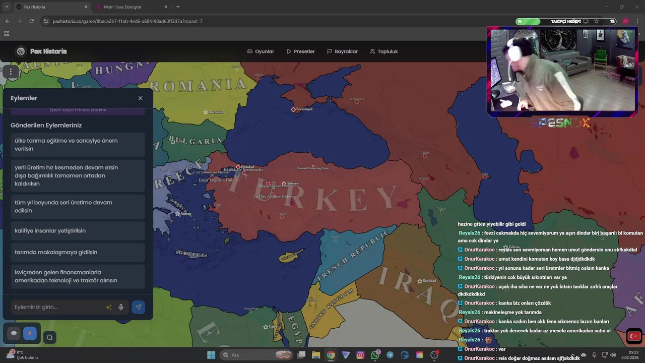The height and width of the screenshot is (363, 645).
Task: Click Istanbul city marker on map
Action: tap(238, 166)
